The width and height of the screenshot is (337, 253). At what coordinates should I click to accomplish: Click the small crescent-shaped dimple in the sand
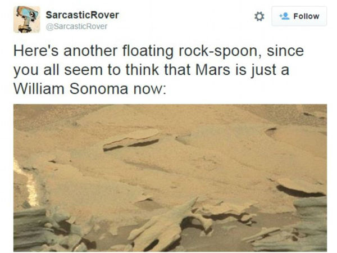coord(271,131)
